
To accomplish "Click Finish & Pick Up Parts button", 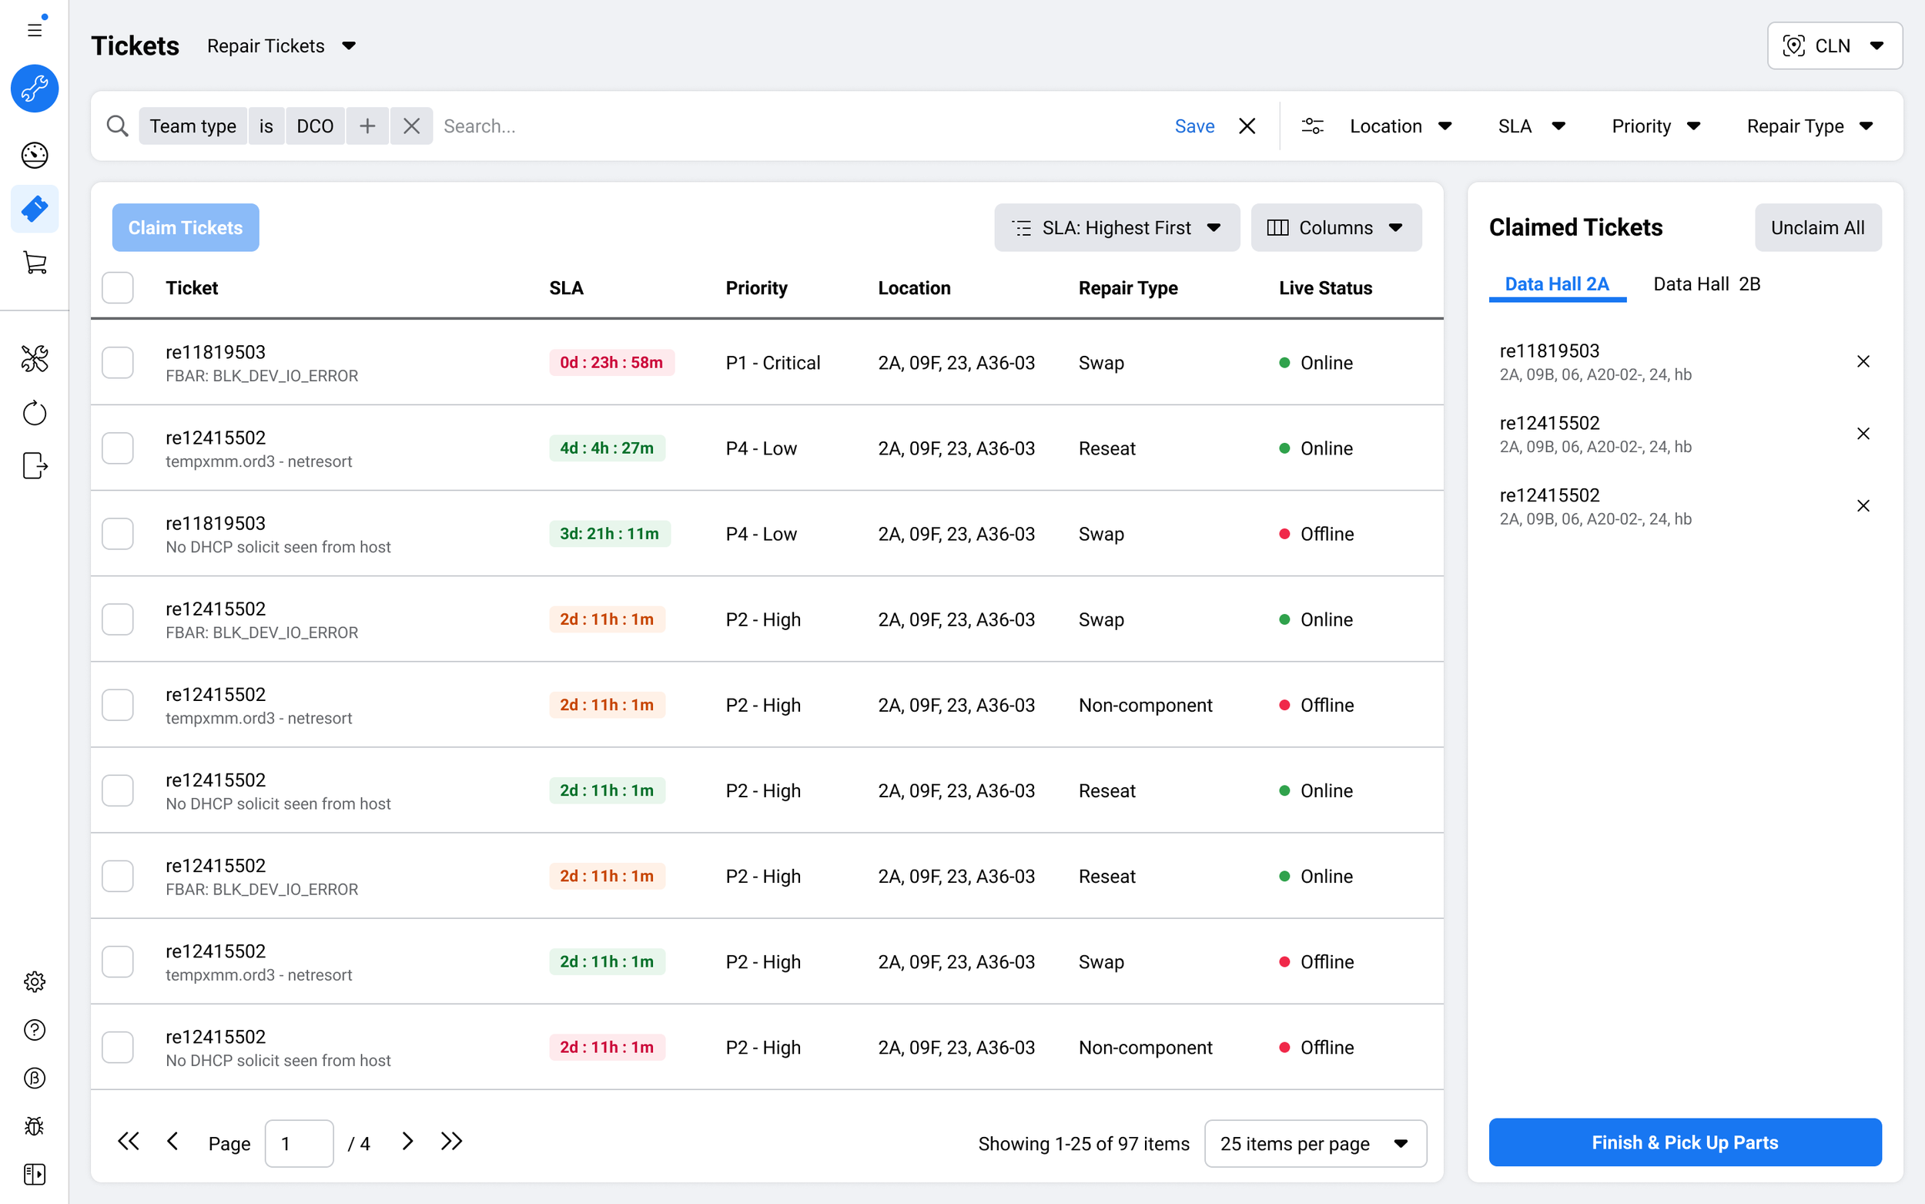I will [x=1684, y=1142].
